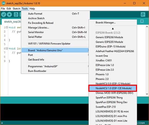
Task: Select Fix Encoding & Reload
Action: click(x=55, y=23)
